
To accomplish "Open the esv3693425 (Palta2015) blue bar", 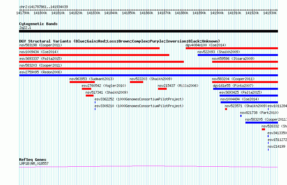I will 249,96.
